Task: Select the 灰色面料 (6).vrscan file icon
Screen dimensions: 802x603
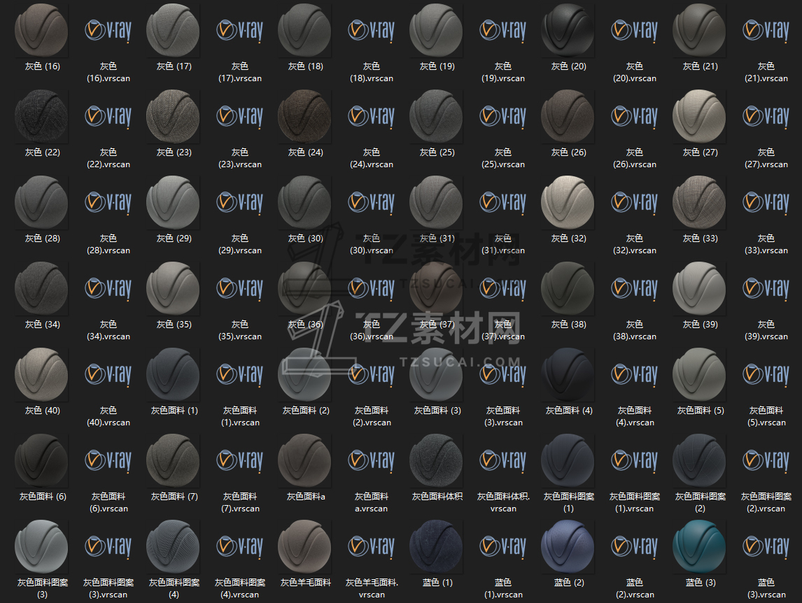Action: coord(108,460)
